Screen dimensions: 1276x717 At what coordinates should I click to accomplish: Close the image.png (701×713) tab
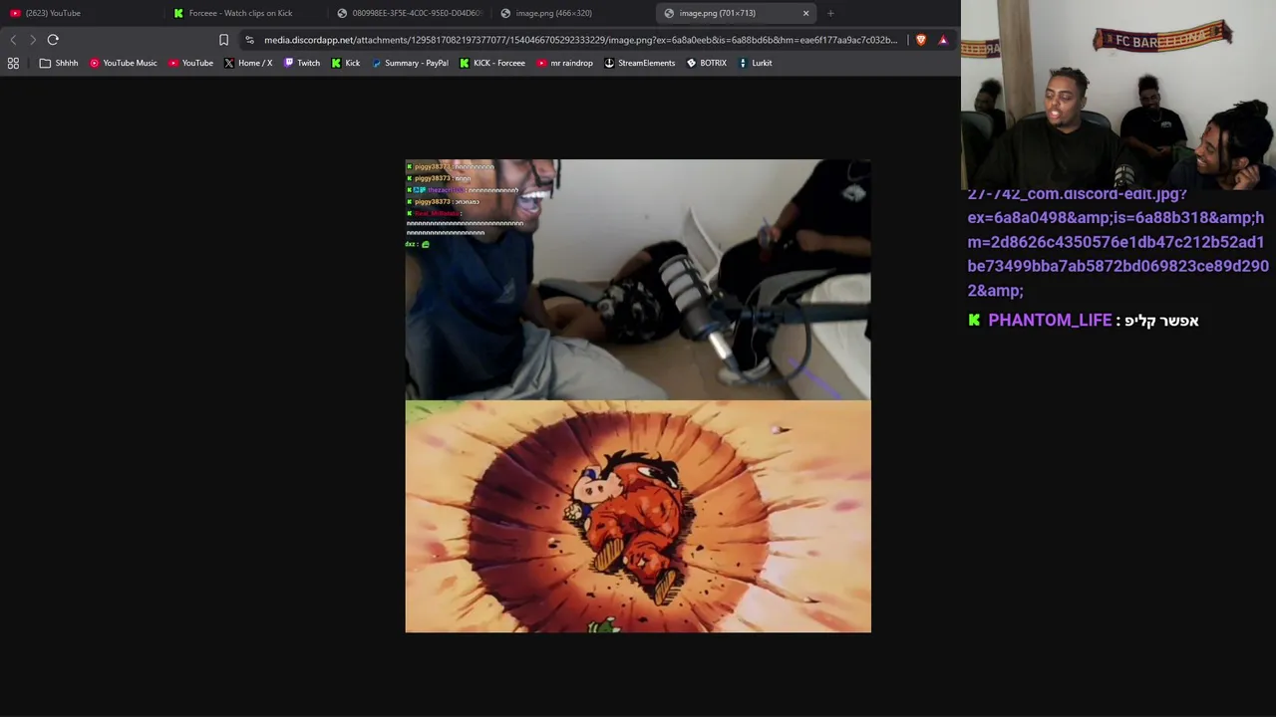pyautogui.click(x=805, y=13)
